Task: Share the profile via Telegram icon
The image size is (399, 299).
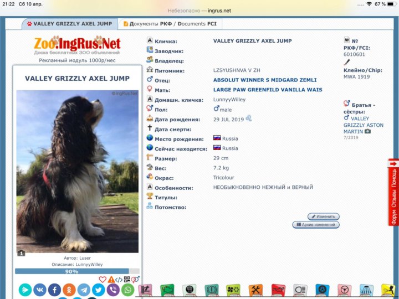Action: pos(84,290)
